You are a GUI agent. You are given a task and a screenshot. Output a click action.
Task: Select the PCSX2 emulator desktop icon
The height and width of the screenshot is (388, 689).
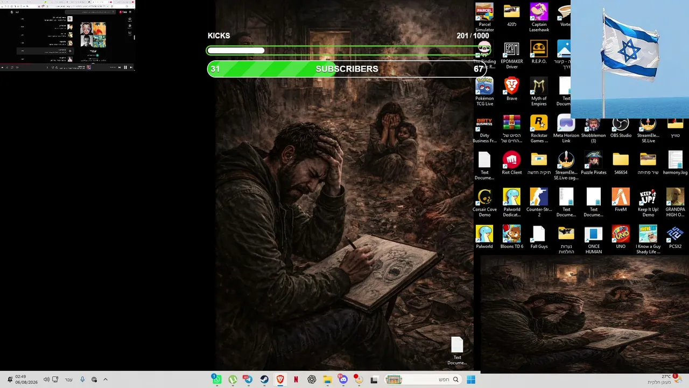click(x=675, y=237)
